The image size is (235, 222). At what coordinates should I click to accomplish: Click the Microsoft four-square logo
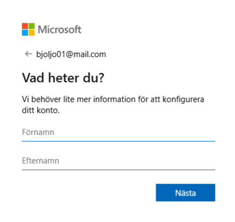tap(28, 29)
